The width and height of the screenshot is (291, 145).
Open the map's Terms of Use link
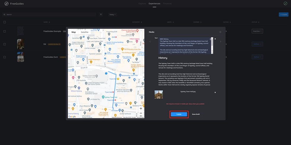coord(140,117)
